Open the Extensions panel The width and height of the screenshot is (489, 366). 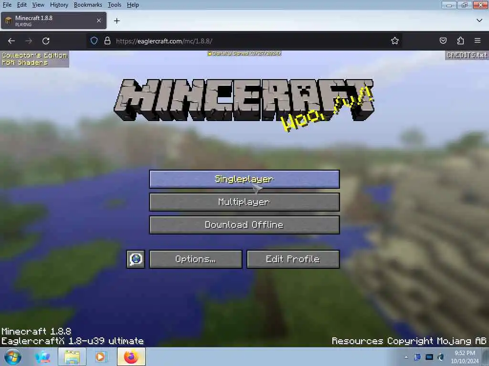(x=460, y=41)
